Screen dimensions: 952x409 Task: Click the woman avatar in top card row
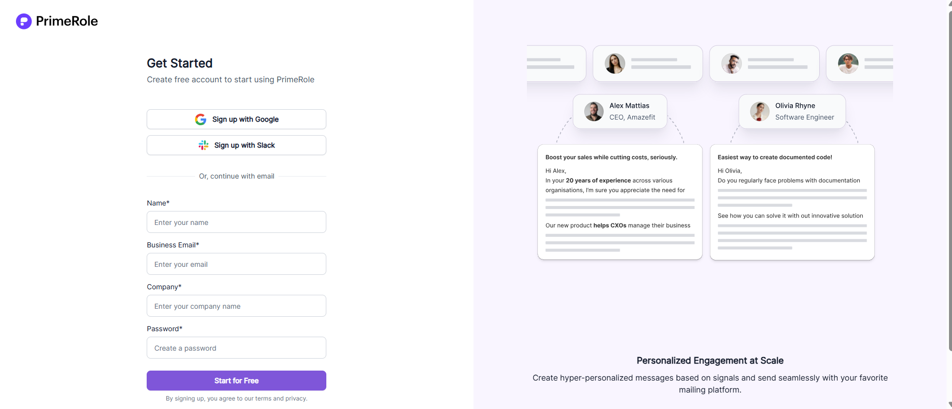(x=615, y=64)
